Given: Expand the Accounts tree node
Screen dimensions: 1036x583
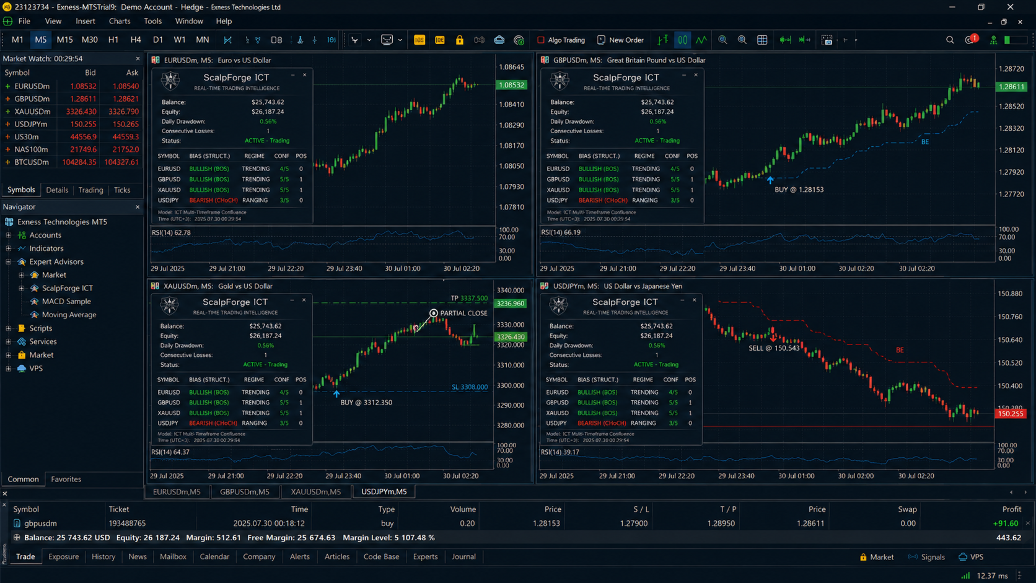Looking at the screenshot, I should (x=9, y=235).
